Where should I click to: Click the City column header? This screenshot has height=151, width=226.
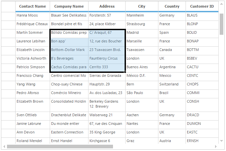(141, 6)
